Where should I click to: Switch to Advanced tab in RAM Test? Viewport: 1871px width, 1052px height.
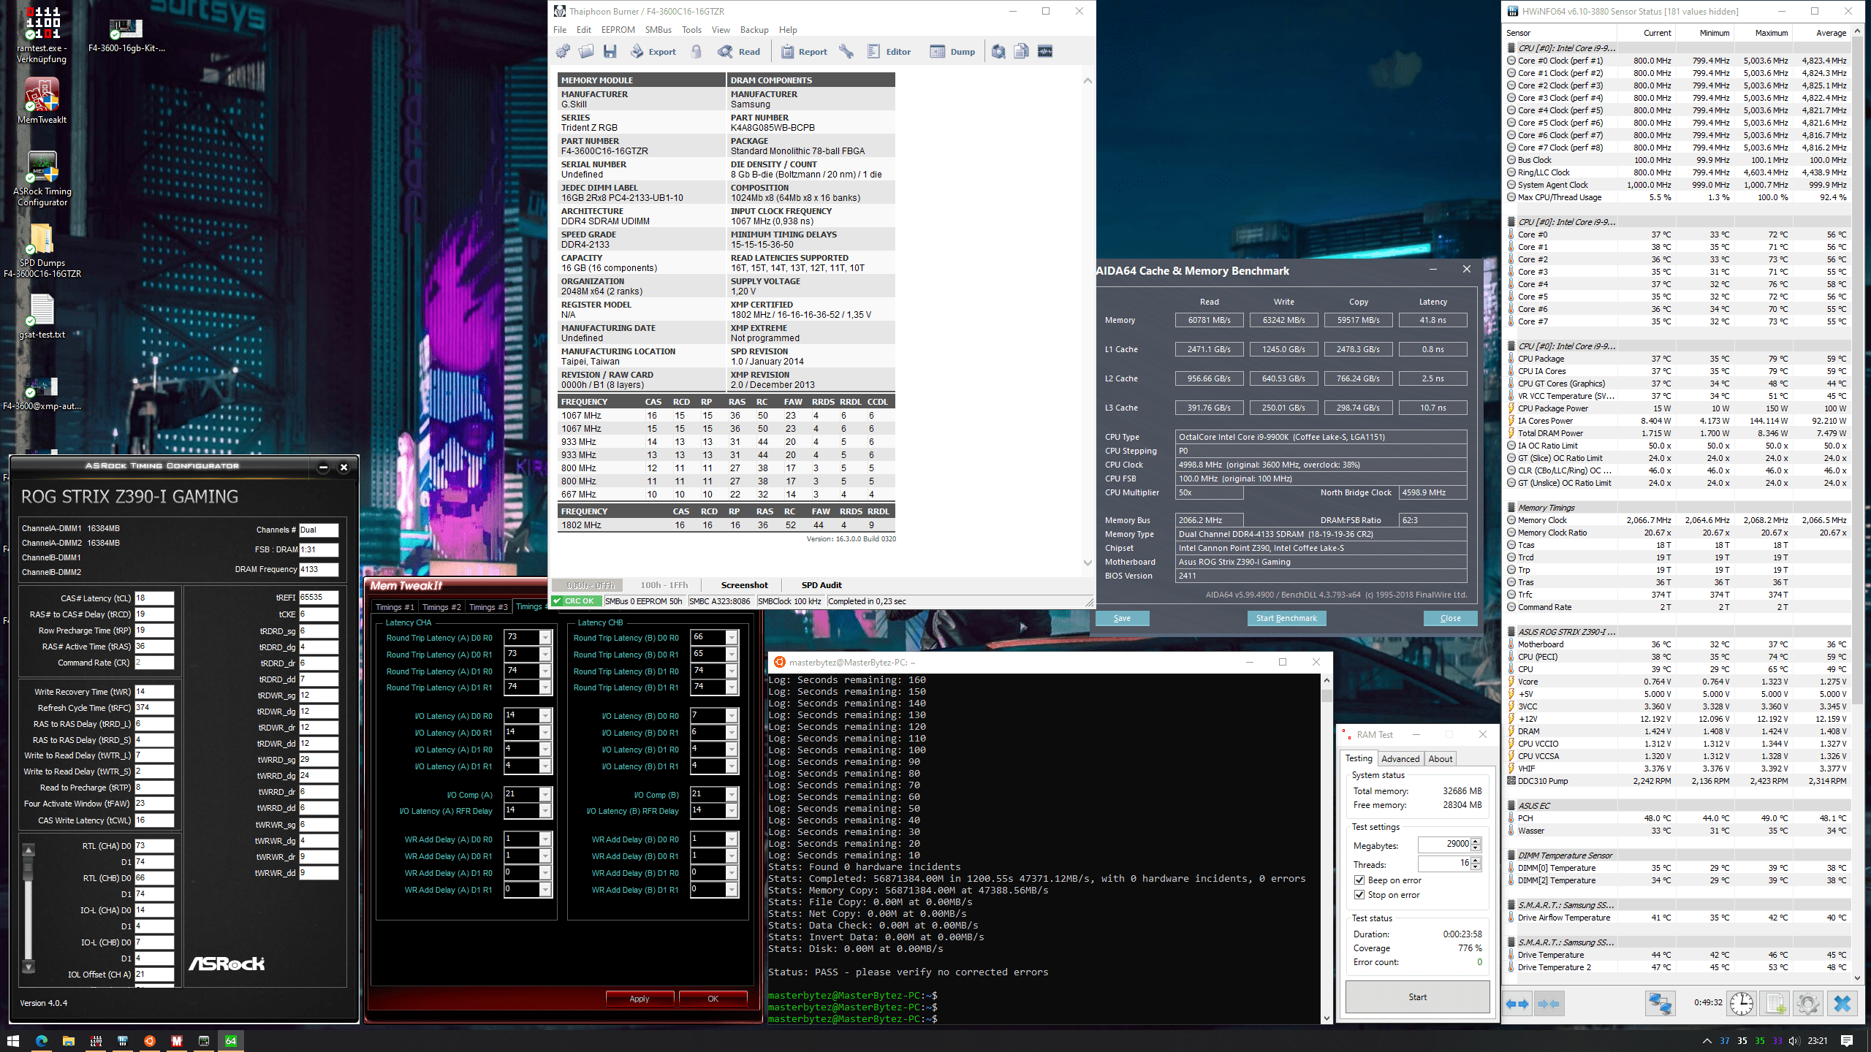pos(1400,759)
